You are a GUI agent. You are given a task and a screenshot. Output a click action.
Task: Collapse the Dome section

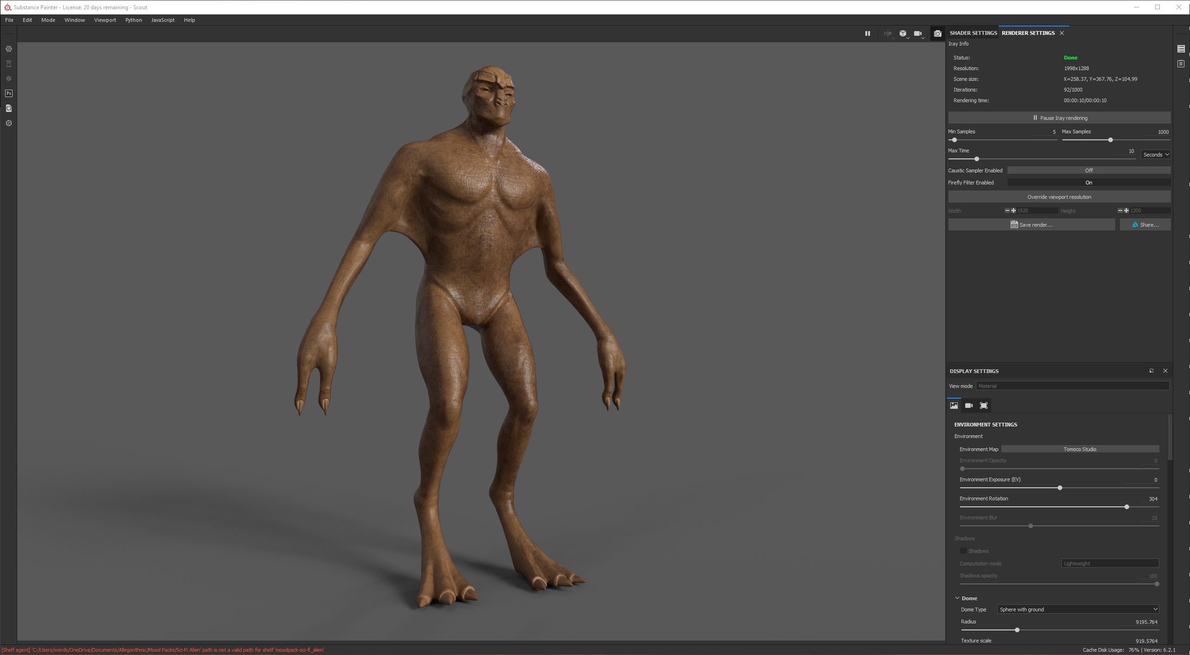957,598
